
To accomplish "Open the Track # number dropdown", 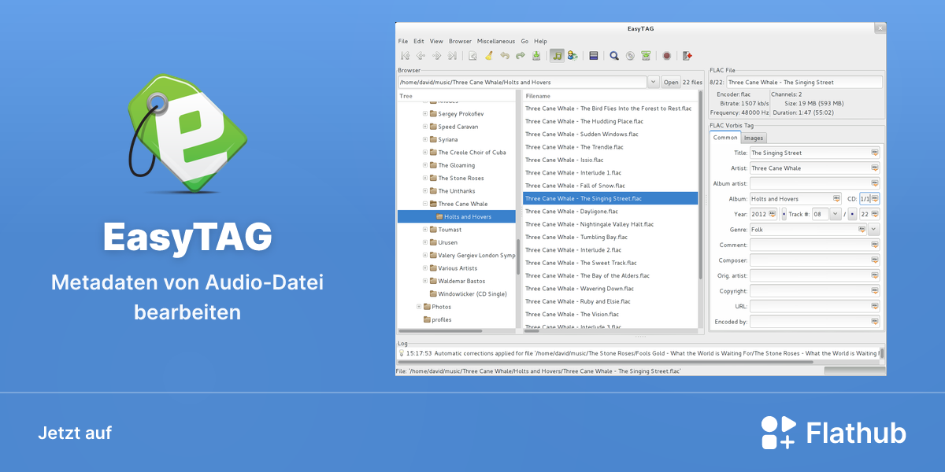I will tap(835, 214).
